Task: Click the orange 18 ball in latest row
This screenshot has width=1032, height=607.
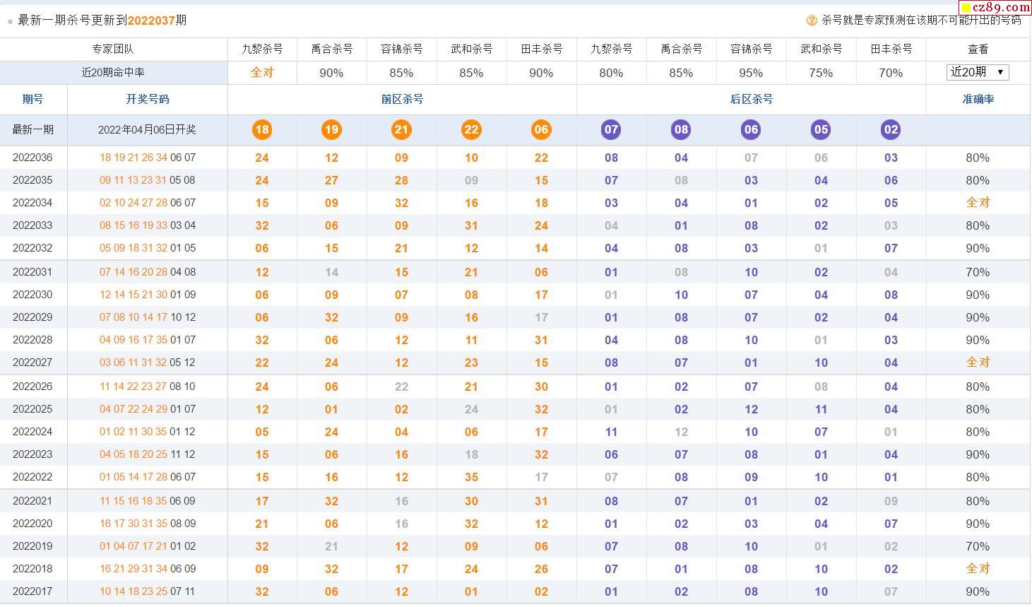Action: point(261,129)
